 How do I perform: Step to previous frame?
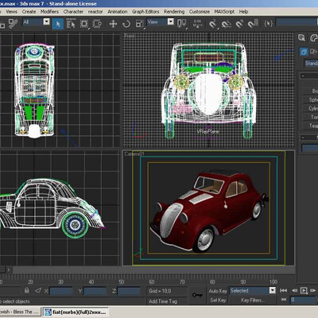coord(295,291)
